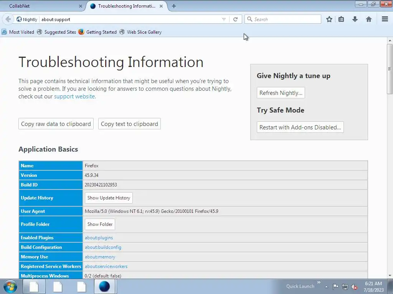Click the Show Folder button
Screen dimensions: 393x294
[x=100, y=224]
